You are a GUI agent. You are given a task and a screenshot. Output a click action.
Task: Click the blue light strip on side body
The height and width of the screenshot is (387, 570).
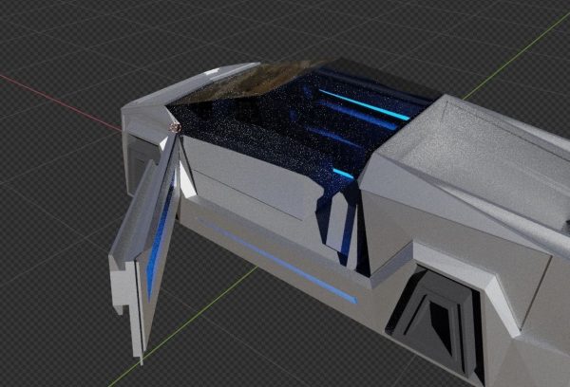coord(277,261)
